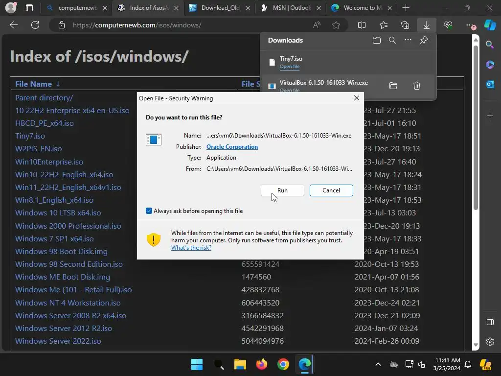
Task: Show the VirtualBox download in its folder
Action: point(393,86)
